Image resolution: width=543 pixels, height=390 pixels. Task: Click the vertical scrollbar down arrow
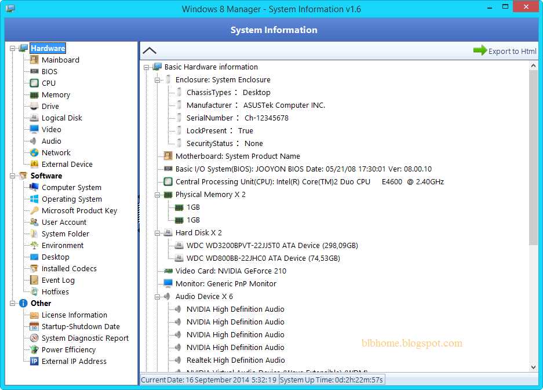pyautogui.click(x=533, y=367)
